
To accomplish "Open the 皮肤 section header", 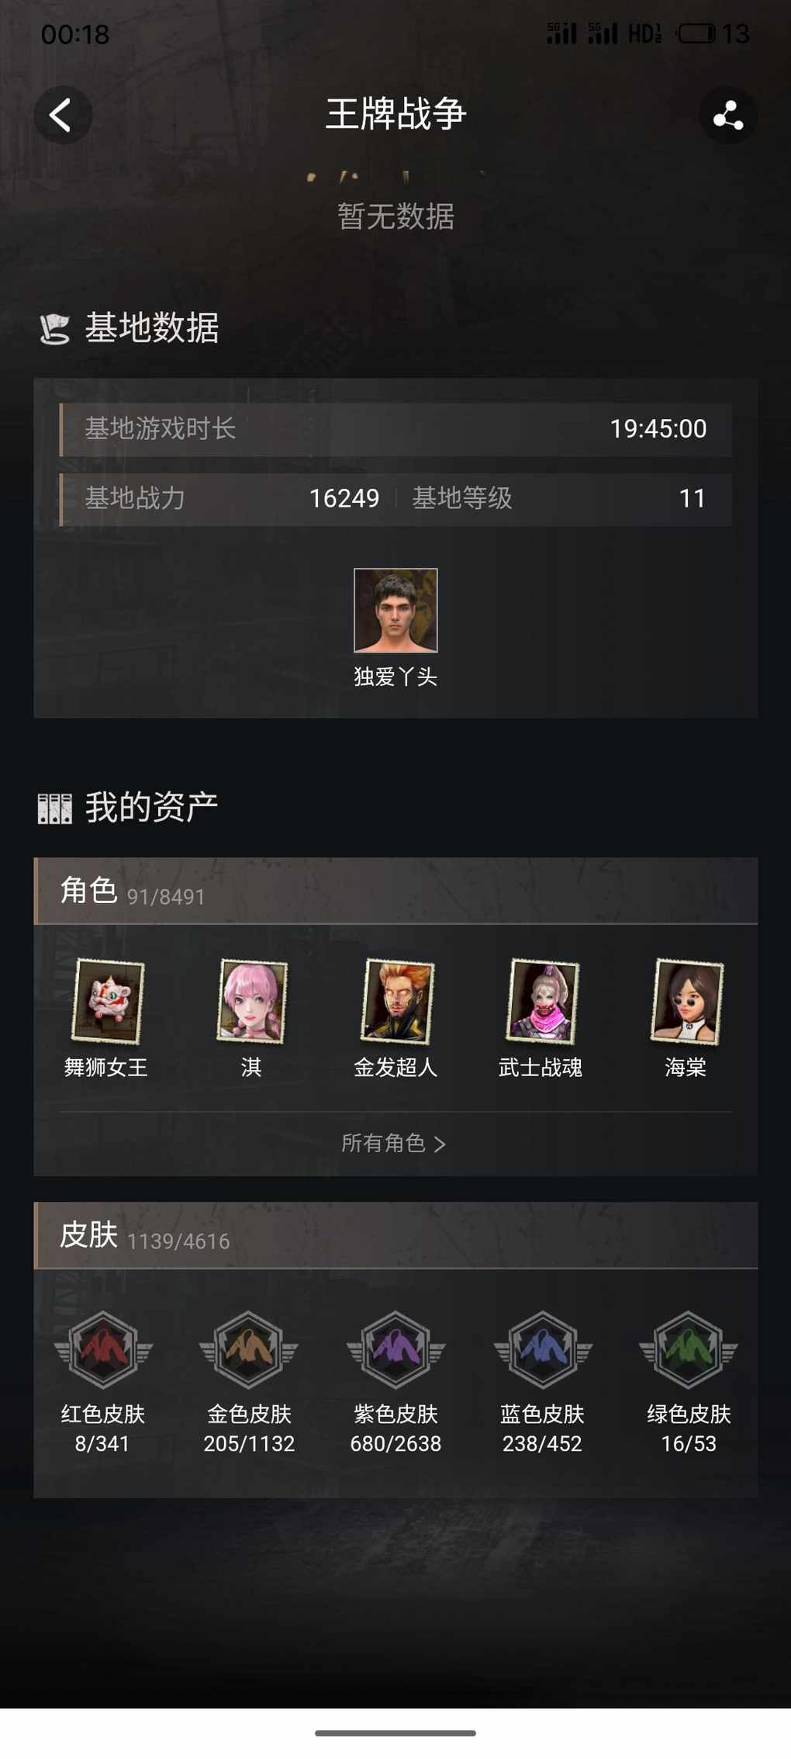I will 395,1235.
